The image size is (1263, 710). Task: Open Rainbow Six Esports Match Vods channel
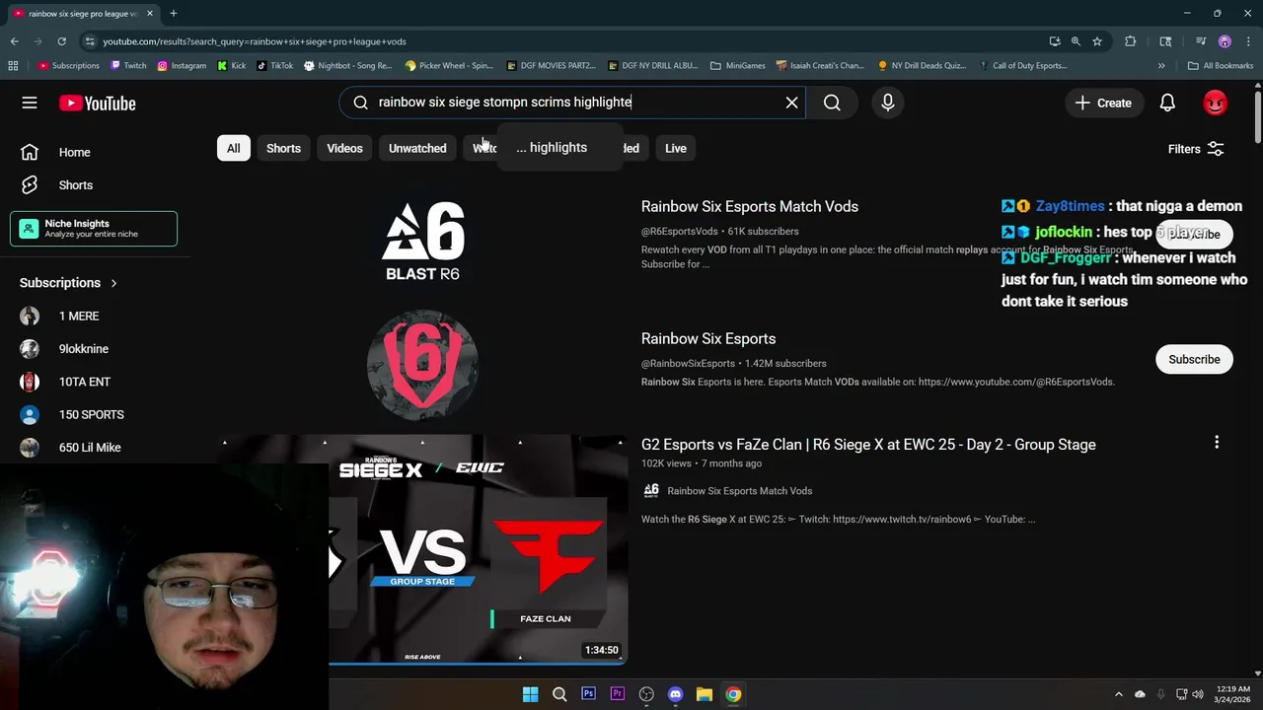point(750,207)
